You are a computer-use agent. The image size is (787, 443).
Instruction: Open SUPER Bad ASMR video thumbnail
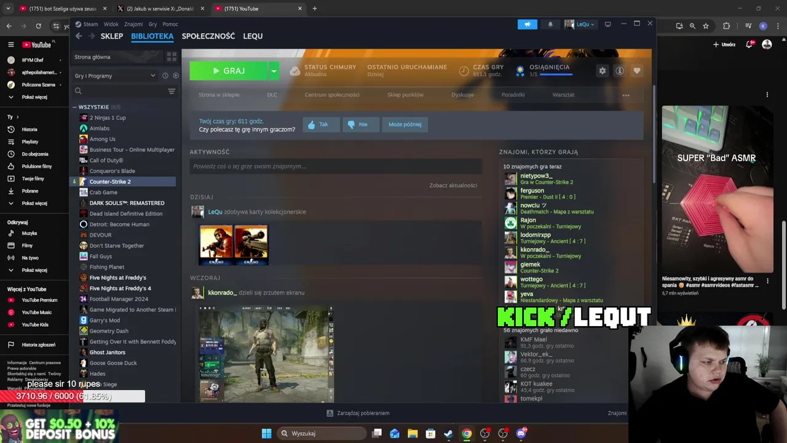[718, 189]
